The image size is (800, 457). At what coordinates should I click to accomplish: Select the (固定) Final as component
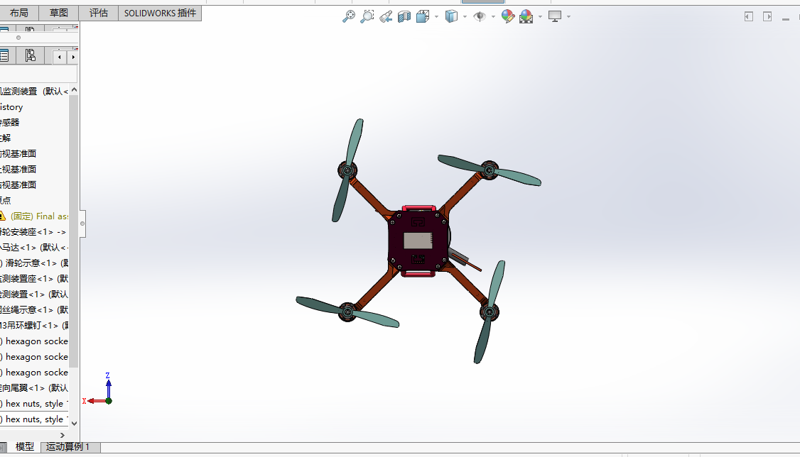(x=39, y=216)
